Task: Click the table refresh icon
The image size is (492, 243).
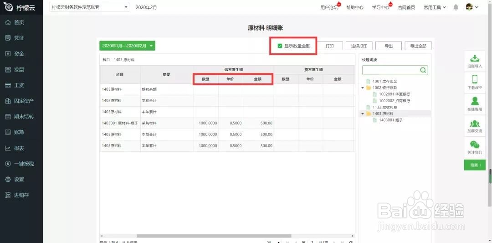Action: tap(350, 242)
